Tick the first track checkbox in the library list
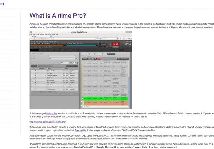The height and width of the screenshot is (149, 214). tap(32, 71)
